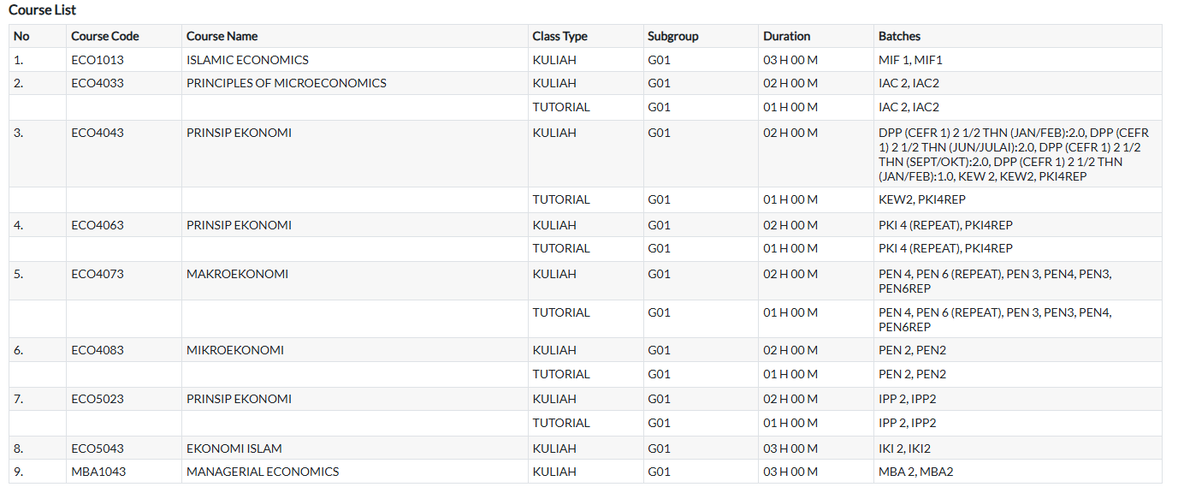
Task: Click course code ECO5023
Action: pyautogui.click(x=98, y=399)
